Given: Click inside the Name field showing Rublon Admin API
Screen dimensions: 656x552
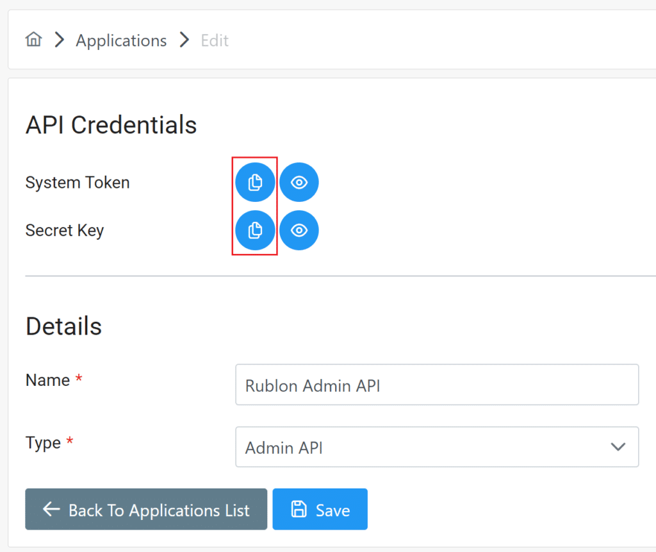Looking at the screenshot, I should click(x=437, y=385).
